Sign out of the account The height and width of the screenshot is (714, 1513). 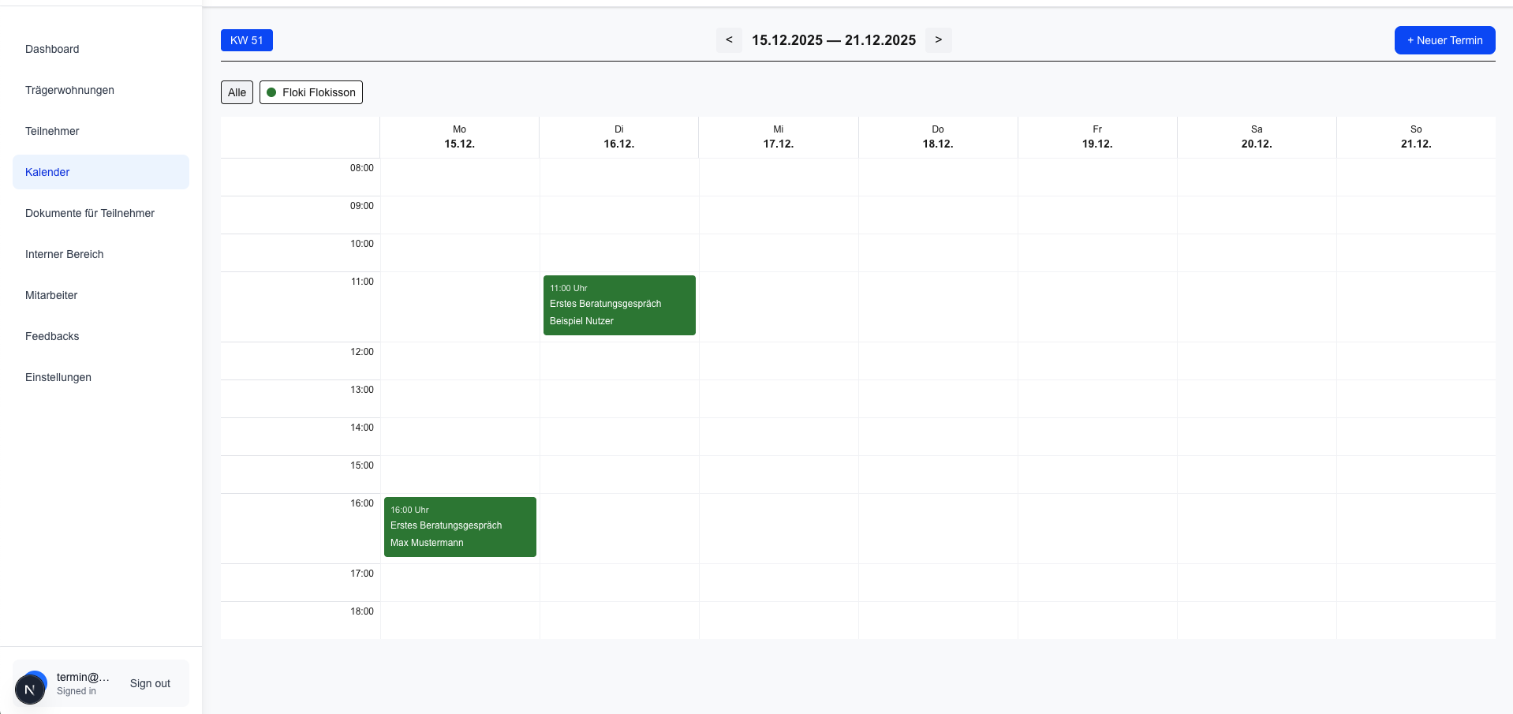pos(150,683)
